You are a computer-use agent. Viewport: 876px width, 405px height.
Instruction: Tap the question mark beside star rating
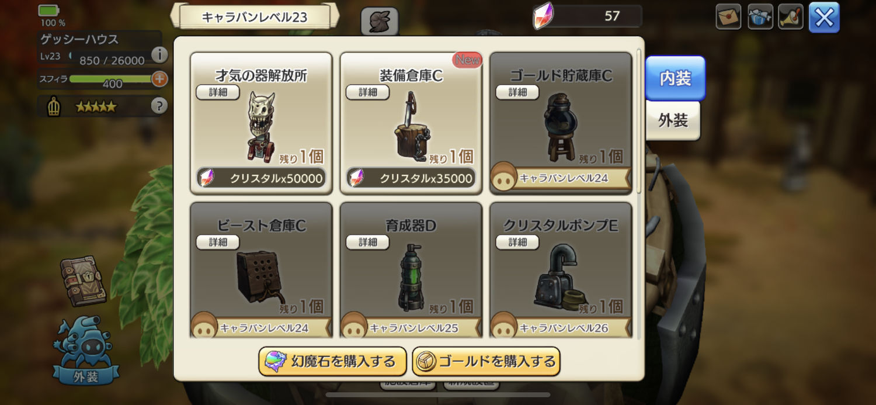[x=159, y=106]
